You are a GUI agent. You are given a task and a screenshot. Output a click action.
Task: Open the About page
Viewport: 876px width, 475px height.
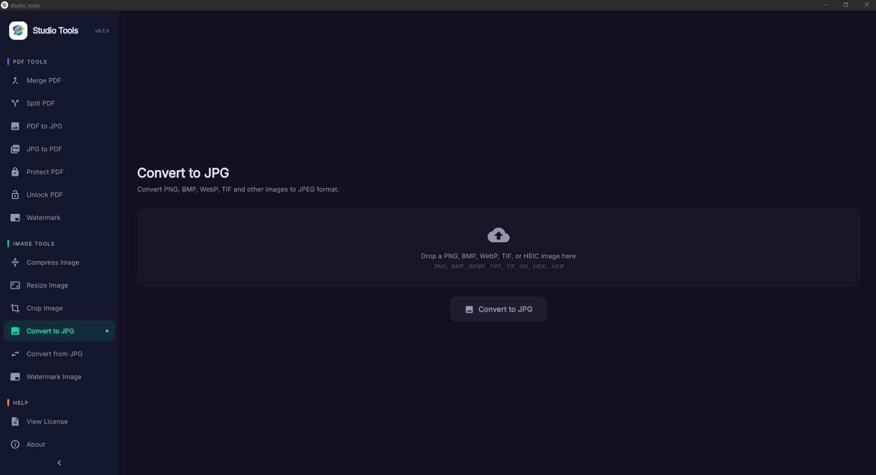(x=36, y=444)
